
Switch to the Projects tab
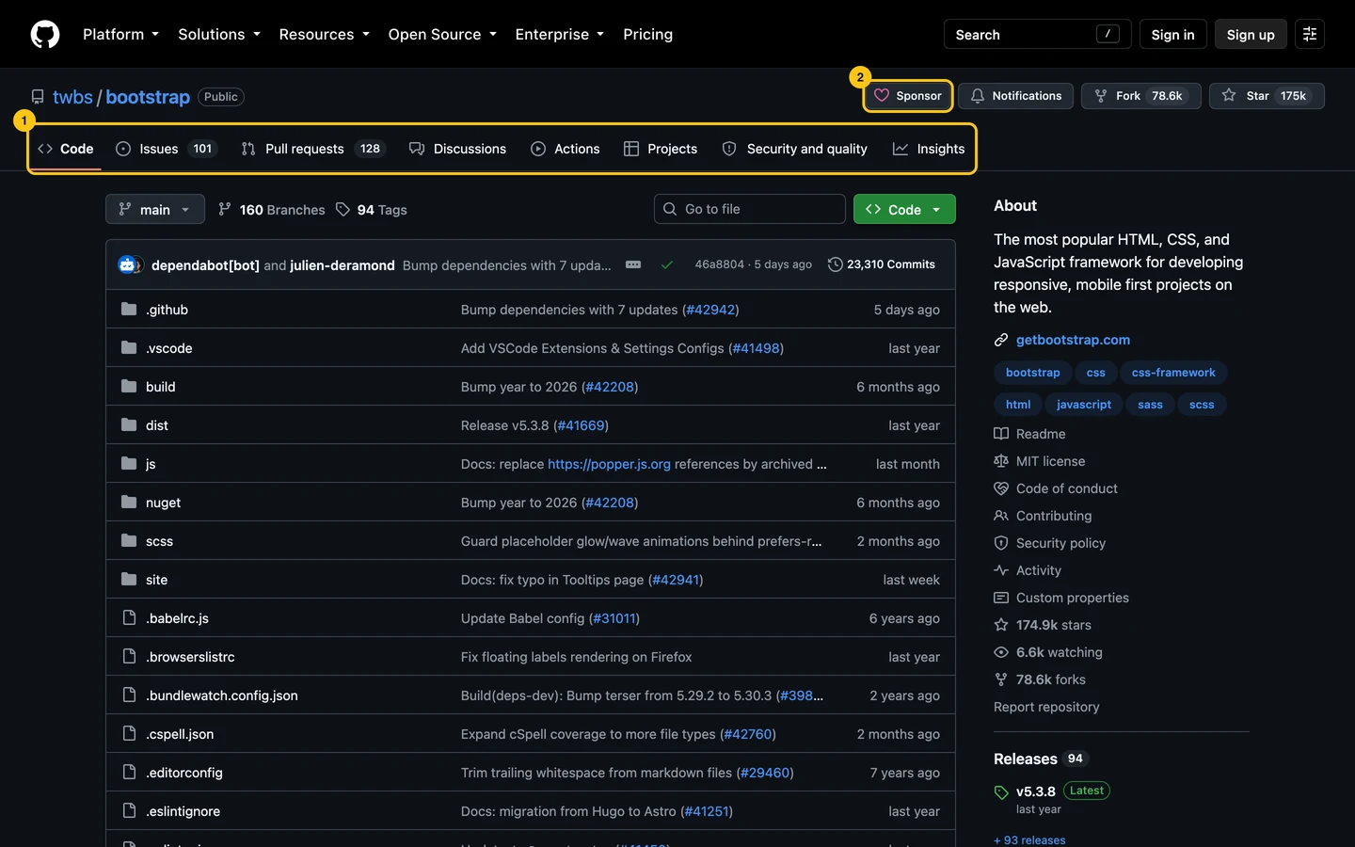point(661,149)
